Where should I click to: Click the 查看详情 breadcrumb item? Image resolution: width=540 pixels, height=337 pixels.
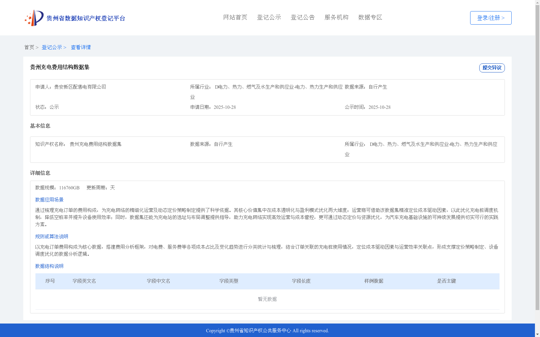point(81,47)
